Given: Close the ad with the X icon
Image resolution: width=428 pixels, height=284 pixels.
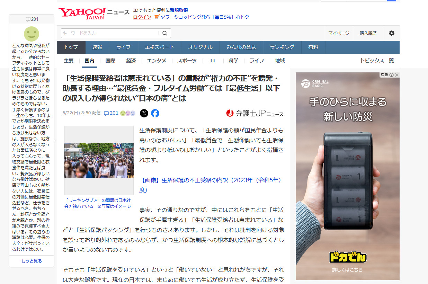Looking at the screenshot, I should (x=397, y=75).
